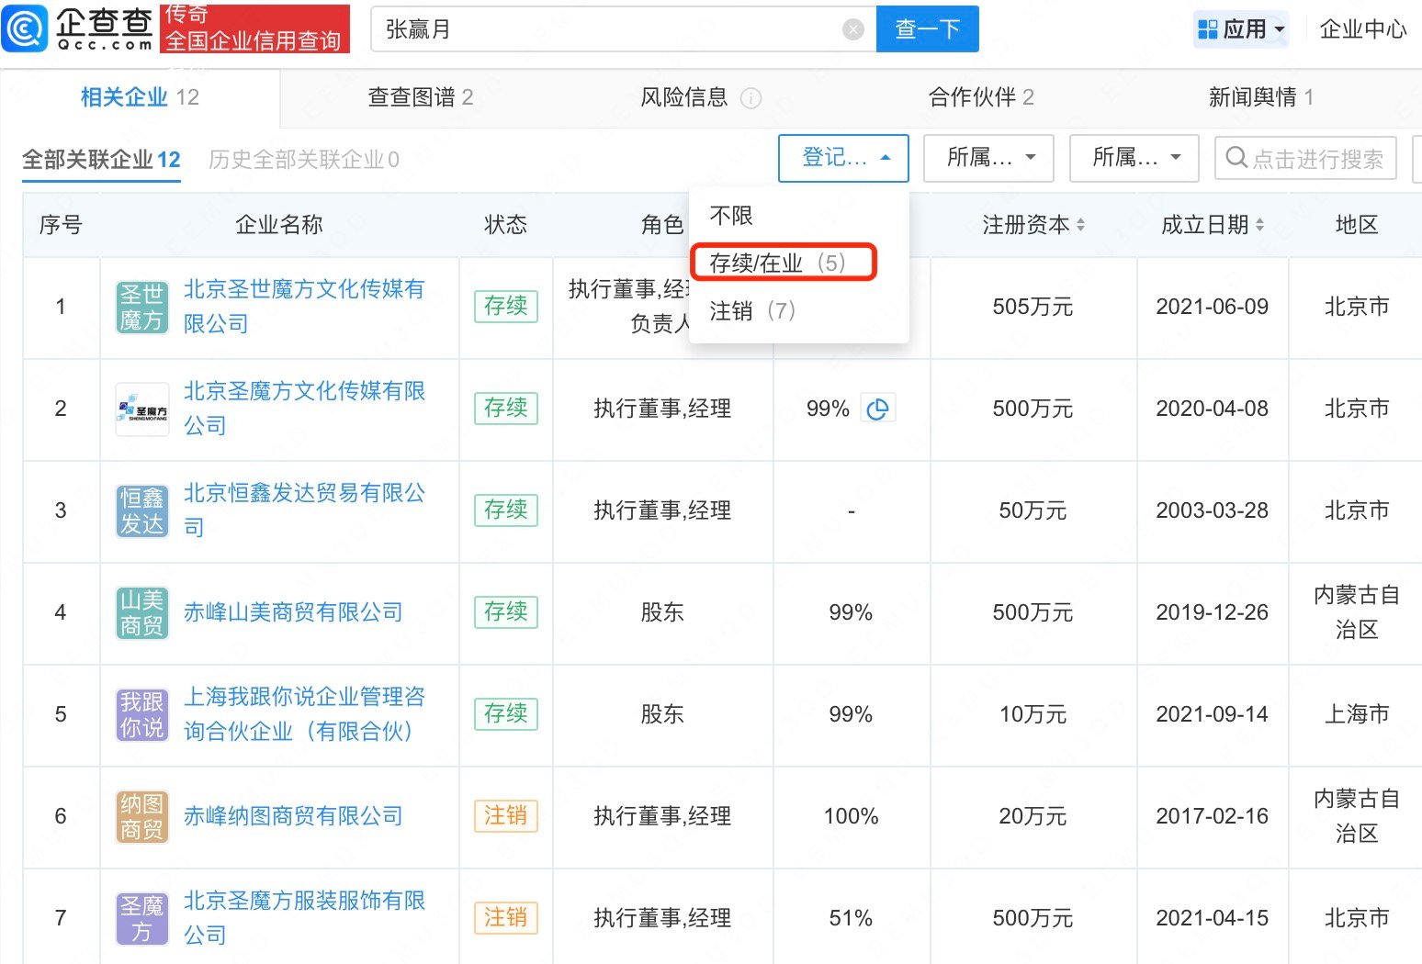The image size is (1422, 964).
Task: Open the 登记 filter dropdown
Action: pyautogui.click(x=843, y=158)
